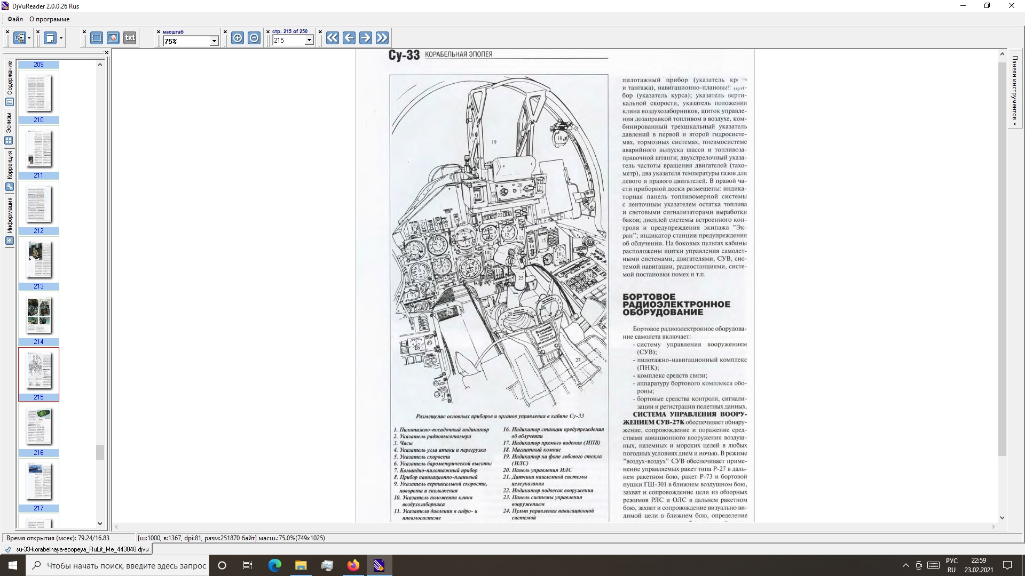Click the 209 page label
This screenshot has height=576, width=1025.
[x=38, y=65]
